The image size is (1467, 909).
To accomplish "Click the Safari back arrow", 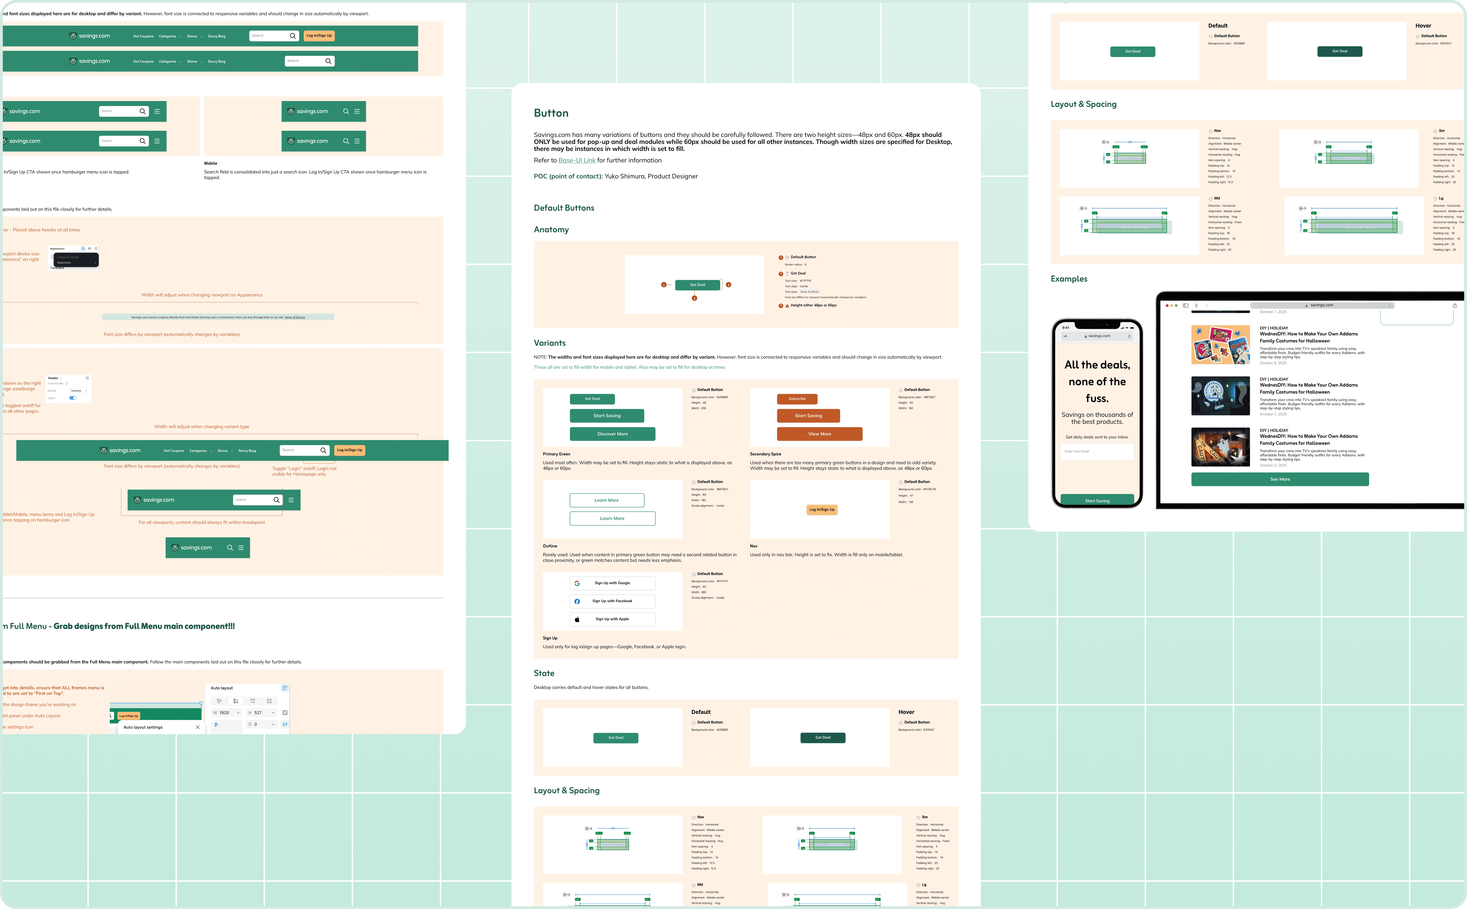I will click(x=1196, y=306).
